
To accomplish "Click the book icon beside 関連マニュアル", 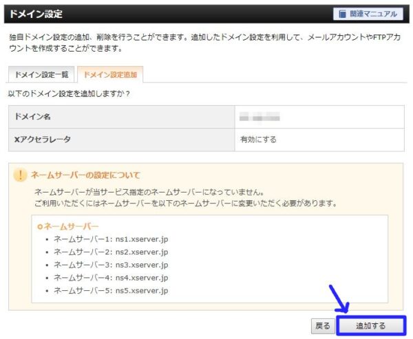I will 342,14.
